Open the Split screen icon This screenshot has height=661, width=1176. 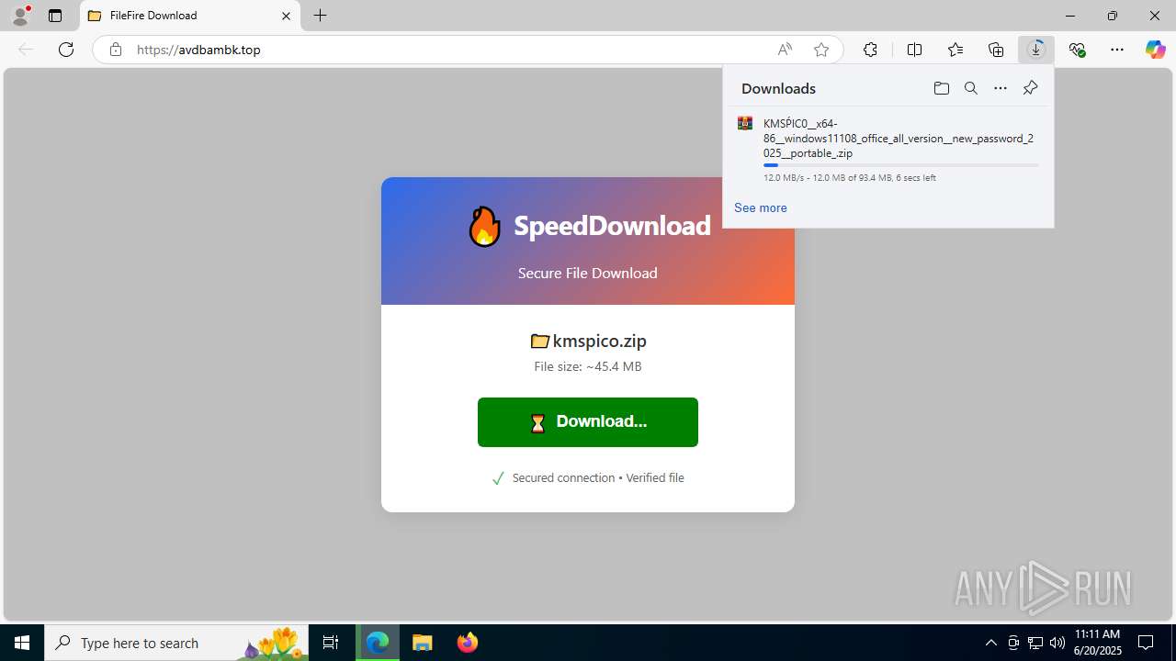tap(914, 50)
